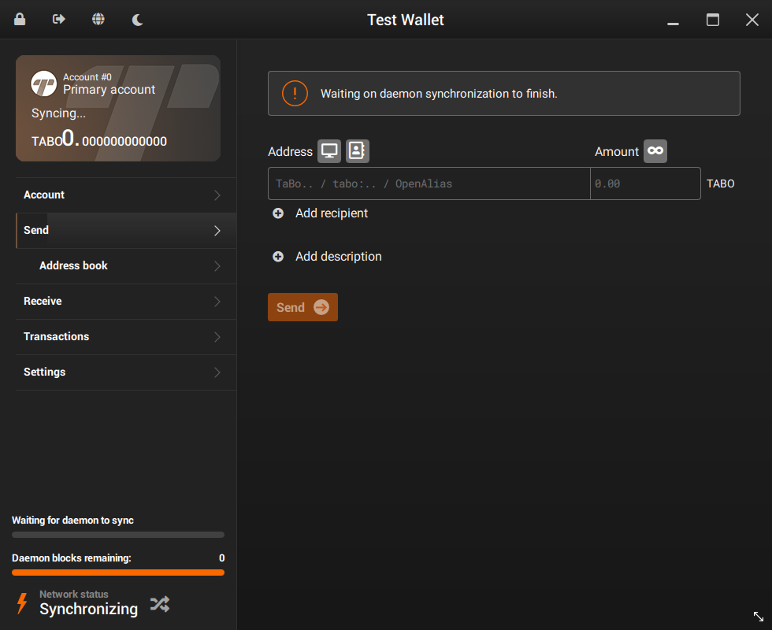Click the lock wallet icon

tap(20, 19)
